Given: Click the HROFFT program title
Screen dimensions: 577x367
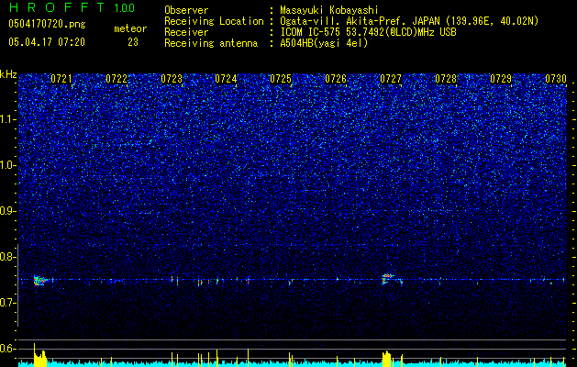Looking at the screenshot, I should [x=57, y=7].
